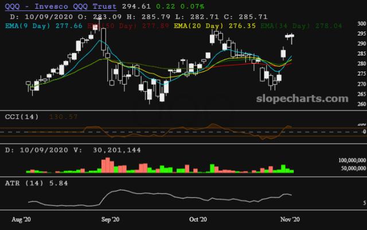Click the 280 price axis label

tap(362, 64)
